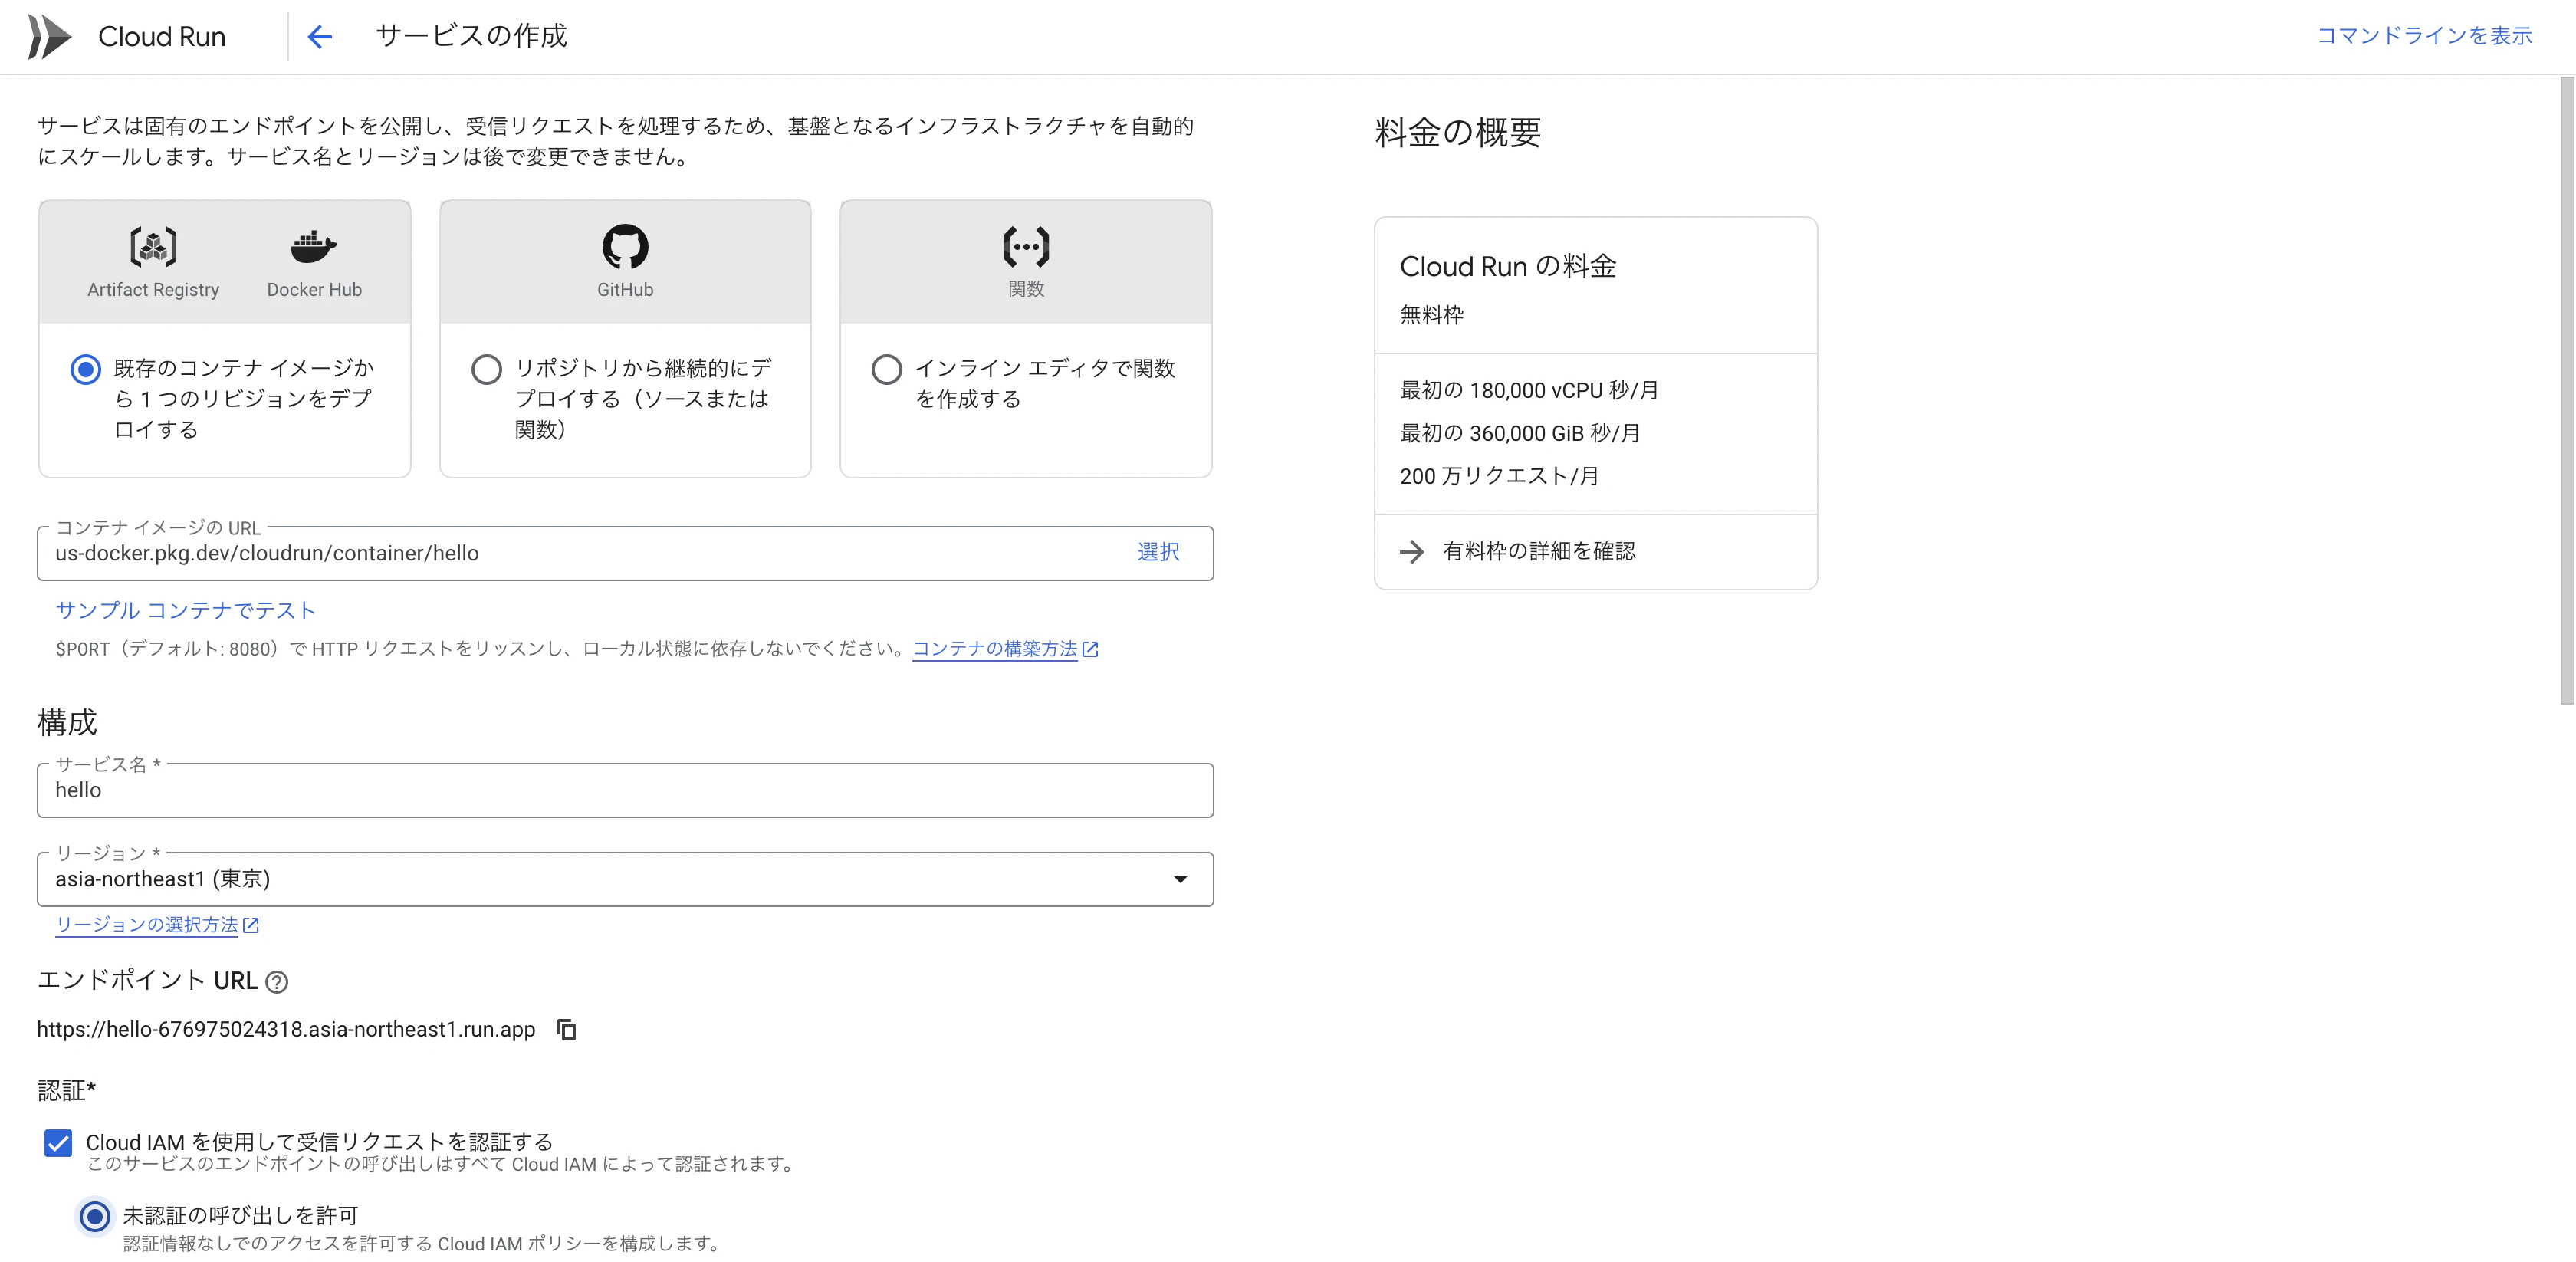The height and width of the screenshot is (1262, 2576).
Task: Toggle Cloud IAM authentication checkbox
Action: click(x=58, y=1143)
